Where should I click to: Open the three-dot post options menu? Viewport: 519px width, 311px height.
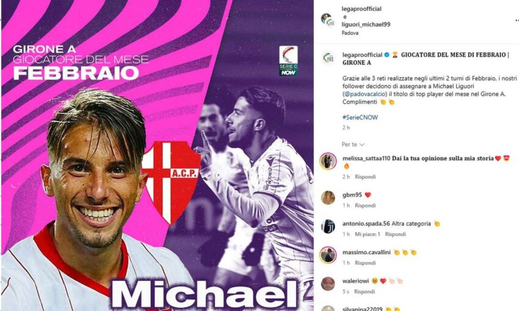tap(517, 20)
